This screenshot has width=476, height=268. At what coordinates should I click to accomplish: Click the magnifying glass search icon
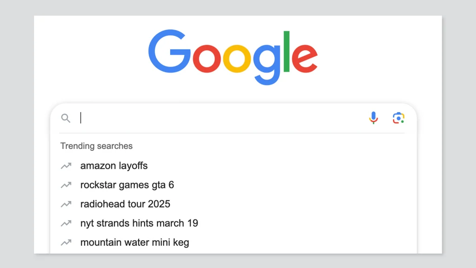click(x=66, y=118)
